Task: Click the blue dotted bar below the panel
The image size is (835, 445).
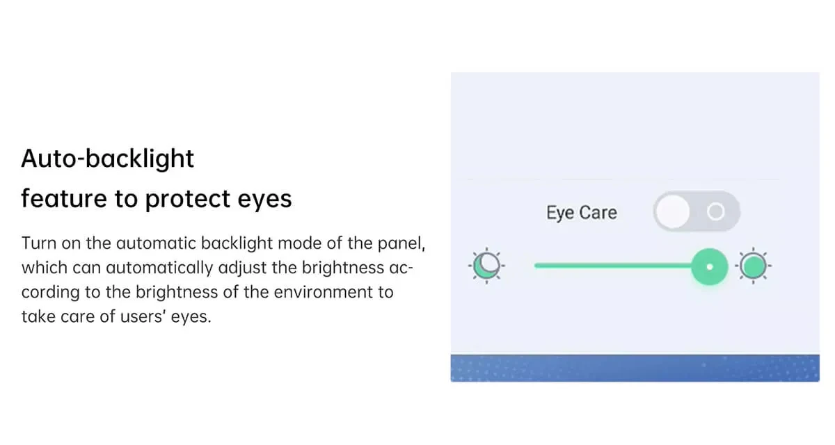Action: point(635,368)
